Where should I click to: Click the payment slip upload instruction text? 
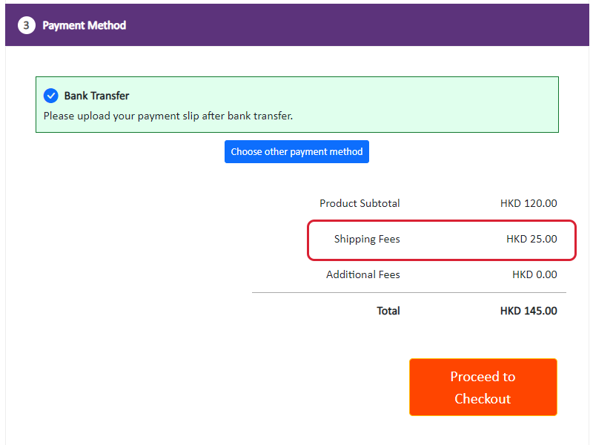click(168, 116)
